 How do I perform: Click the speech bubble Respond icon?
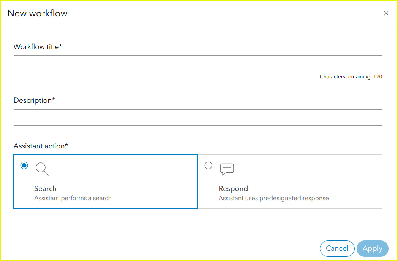(227, 169)
